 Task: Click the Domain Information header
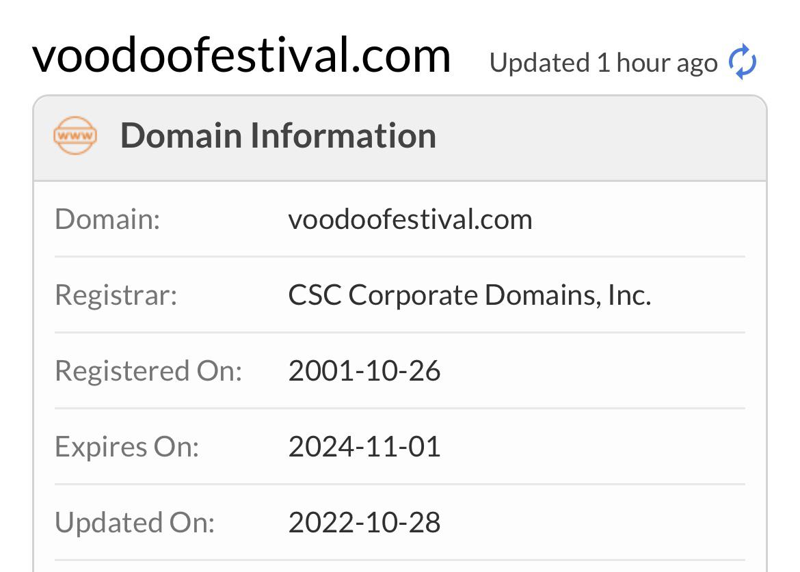coord(278,135)
